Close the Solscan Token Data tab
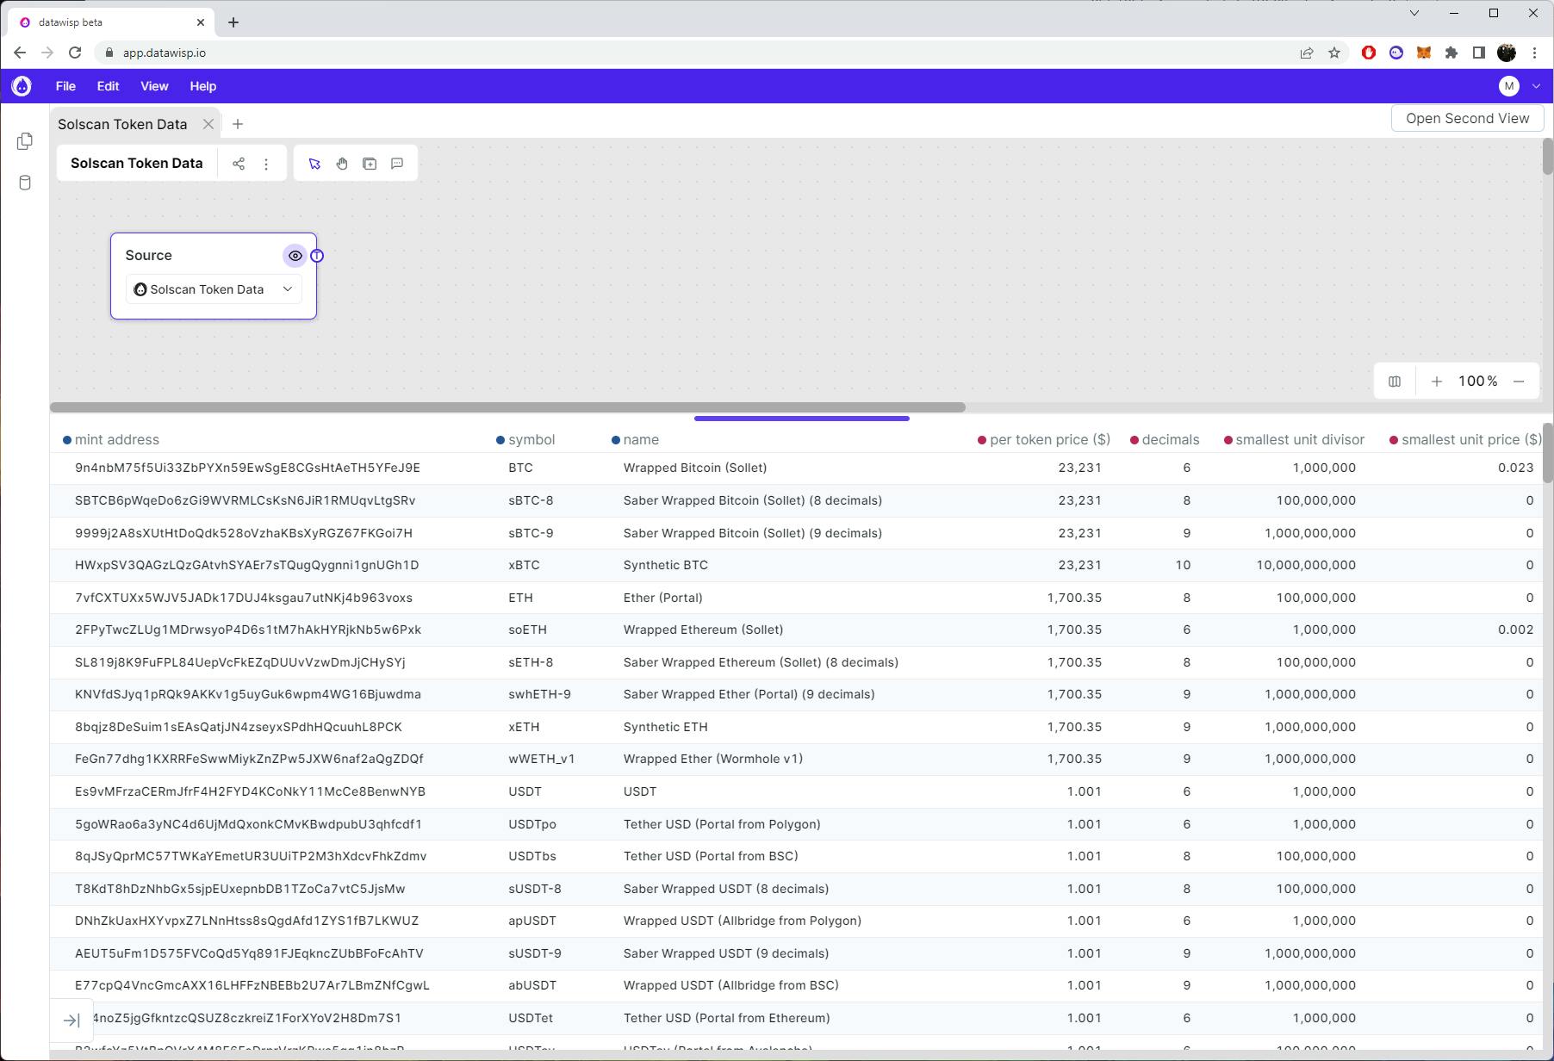 208,124
